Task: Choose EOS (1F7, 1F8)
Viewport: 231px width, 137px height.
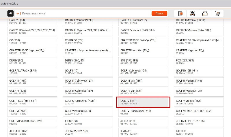Action: coord(143,62)
